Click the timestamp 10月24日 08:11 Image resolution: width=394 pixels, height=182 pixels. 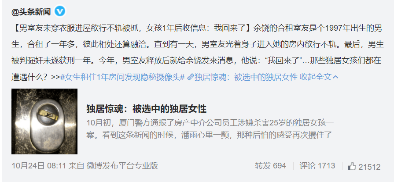tap(39, 165)
